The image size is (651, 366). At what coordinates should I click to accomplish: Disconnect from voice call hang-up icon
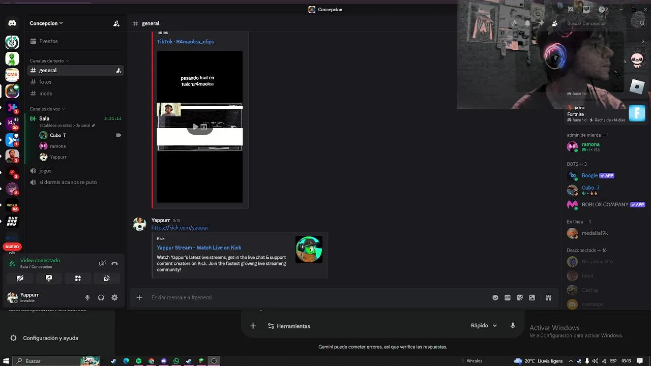pos(114,263)
